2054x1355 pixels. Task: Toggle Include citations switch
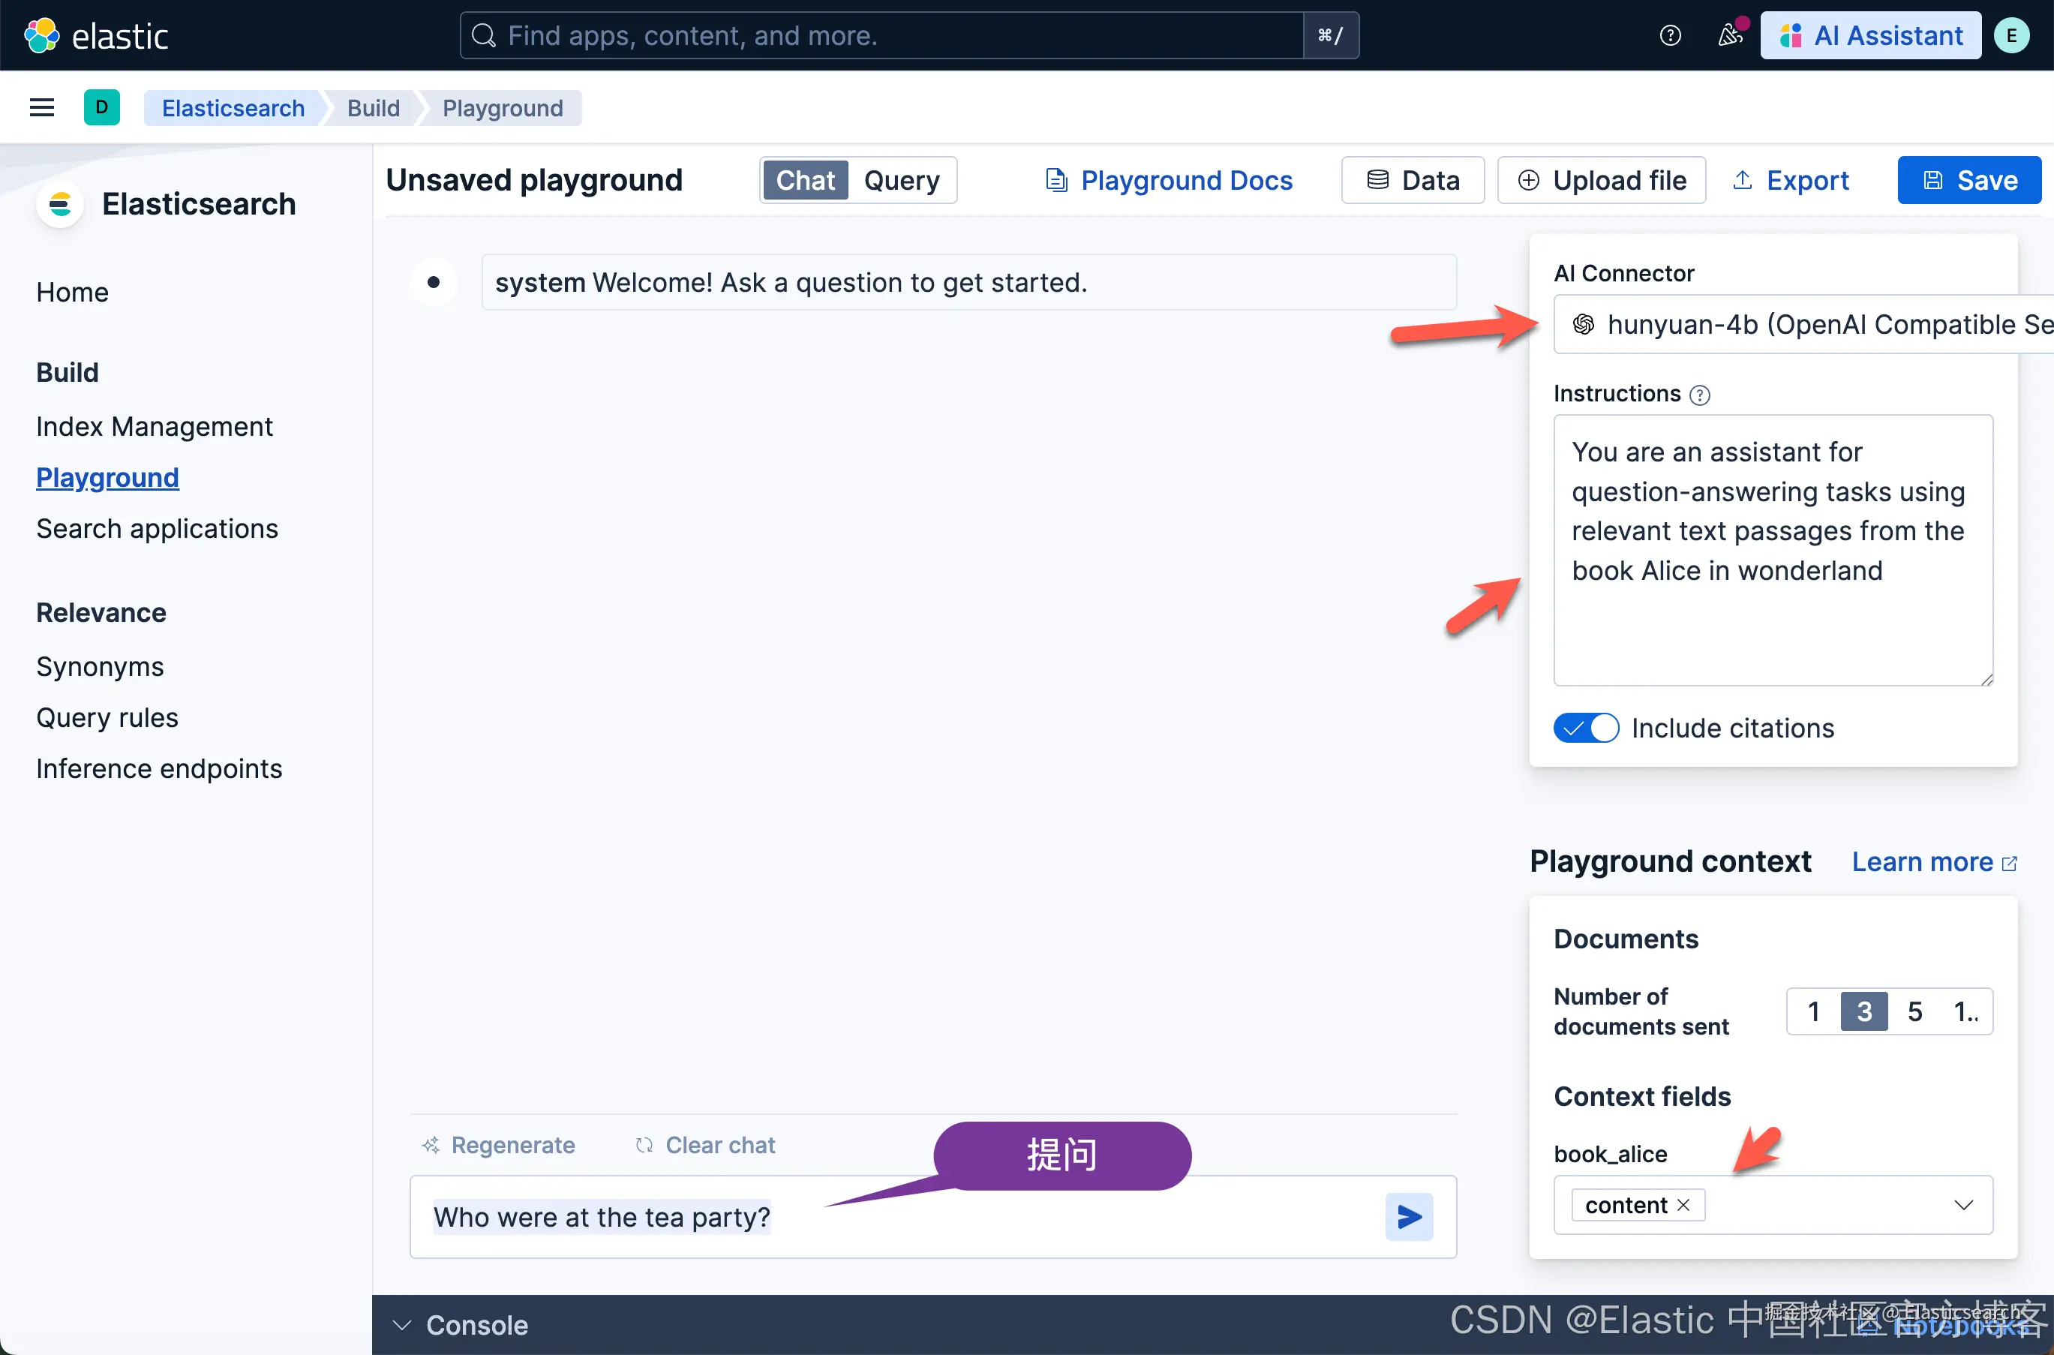tap(1586, 729)
